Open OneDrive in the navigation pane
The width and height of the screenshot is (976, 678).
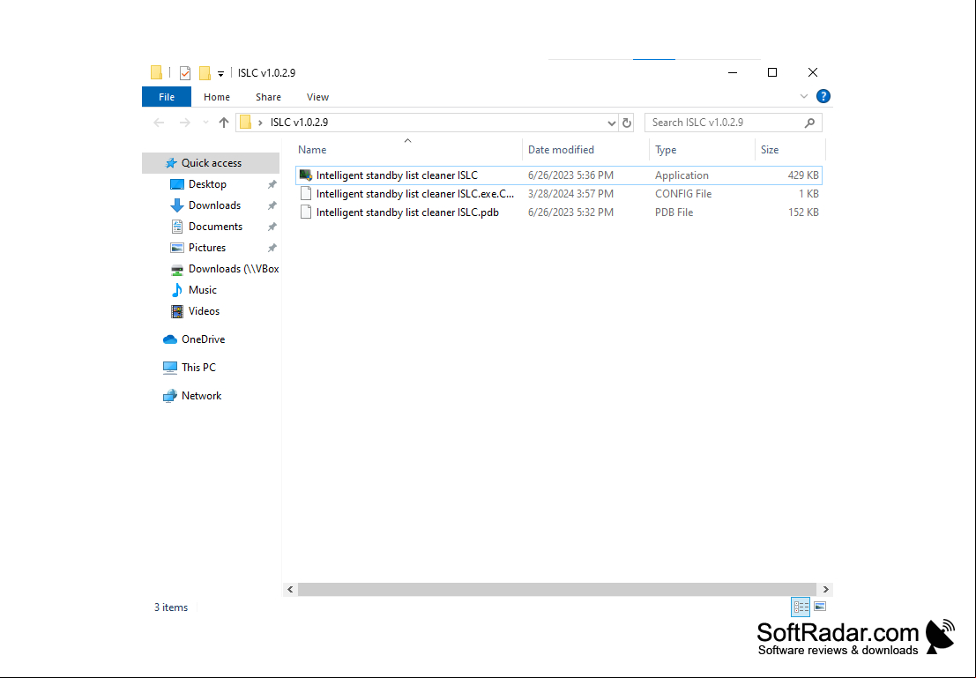tap(203, 339)
